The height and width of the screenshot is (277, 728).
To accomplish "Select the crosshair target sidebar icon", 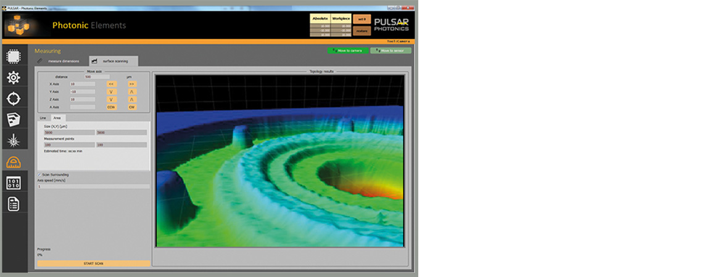I will click(x=14, y=98).
